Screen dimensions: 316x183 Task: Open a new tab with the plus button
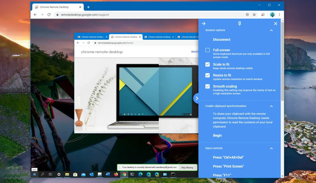pyautogui.click(x=88, y=7)
